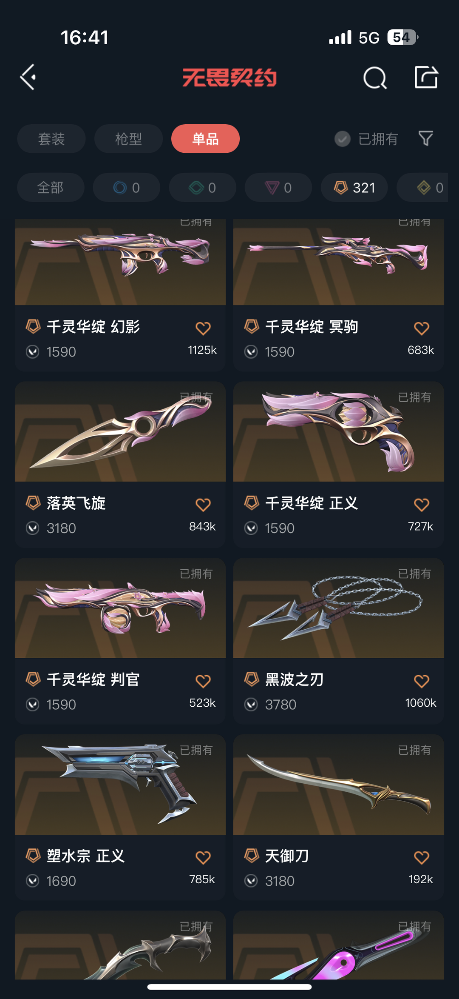Select the 单品 tab

205,139
